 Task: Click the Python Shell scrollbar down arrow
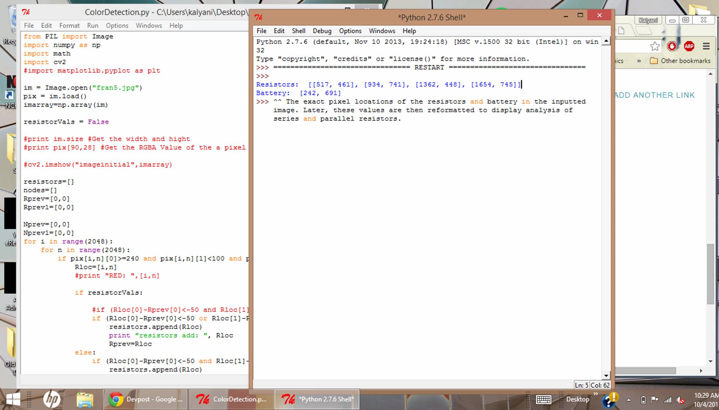click(x=606, y=375)
